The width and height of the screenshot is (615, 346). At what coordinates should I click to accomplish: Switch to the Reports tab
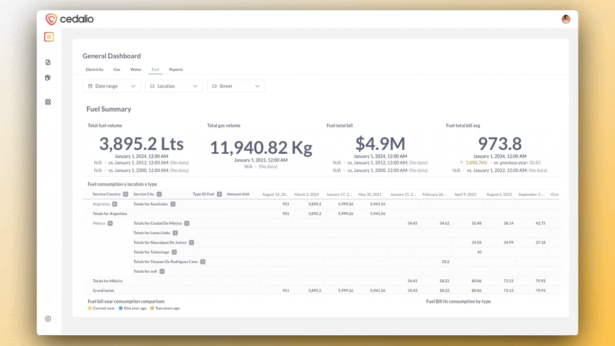click(x=176, y=69)
